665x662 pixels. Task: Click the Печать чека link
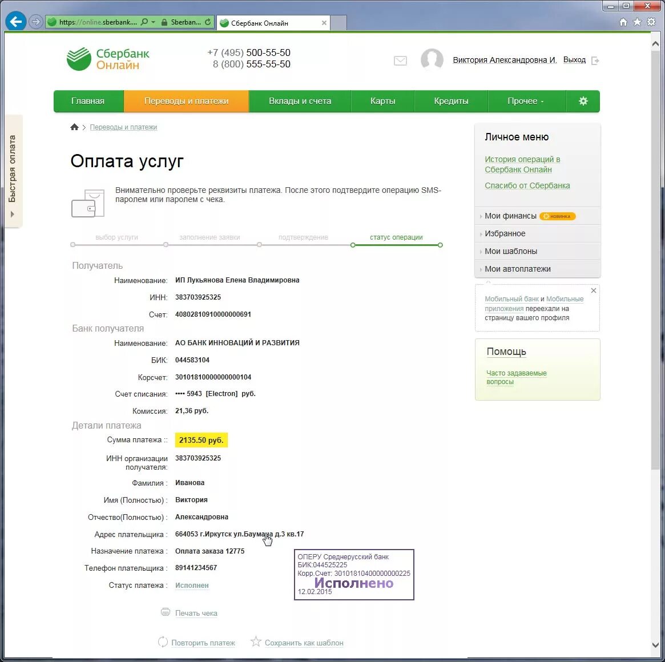[196, 613]
